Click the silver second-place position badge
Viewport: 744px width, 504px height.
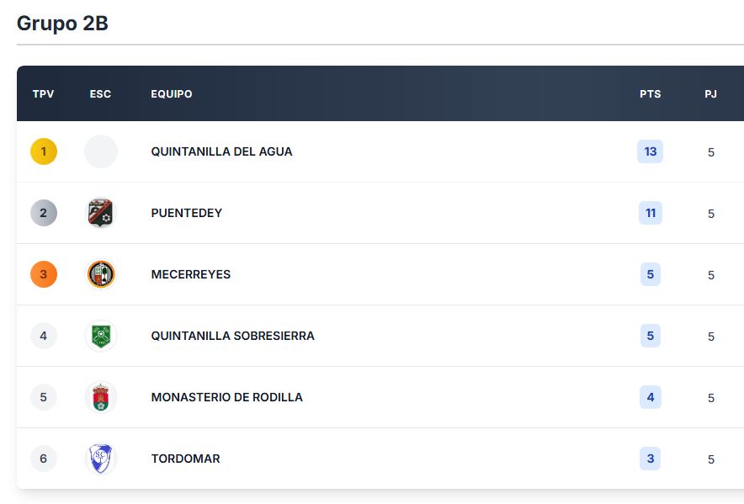click(44, 213)
